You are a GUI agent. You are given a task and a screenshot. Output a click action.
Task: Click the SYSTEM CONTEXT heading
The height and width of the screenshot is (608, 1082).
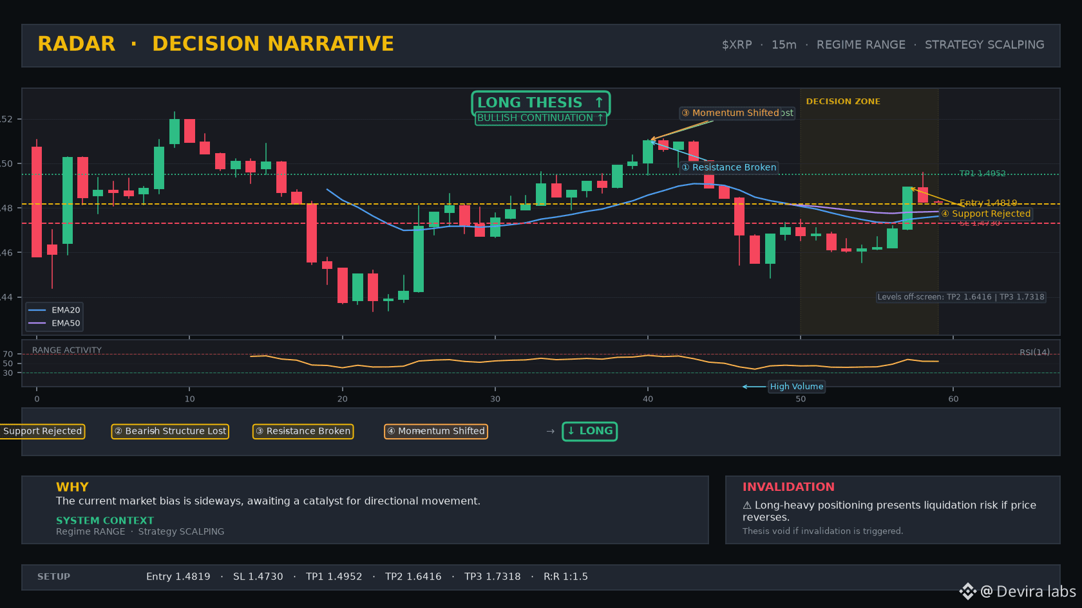click(x=105, y=520)
